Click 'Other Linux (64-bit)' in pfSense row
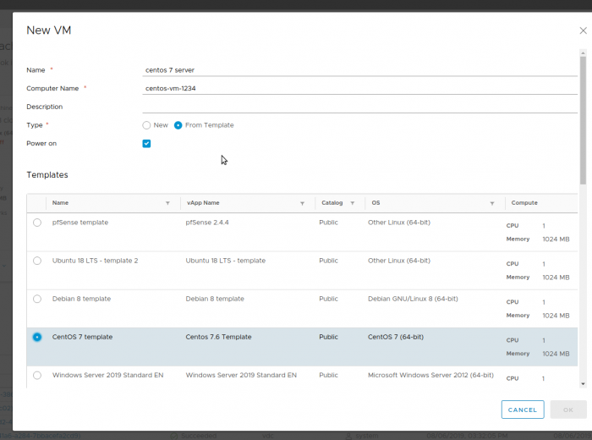The width and height of the screenshot is (592, 440). (x=399, y=223)
